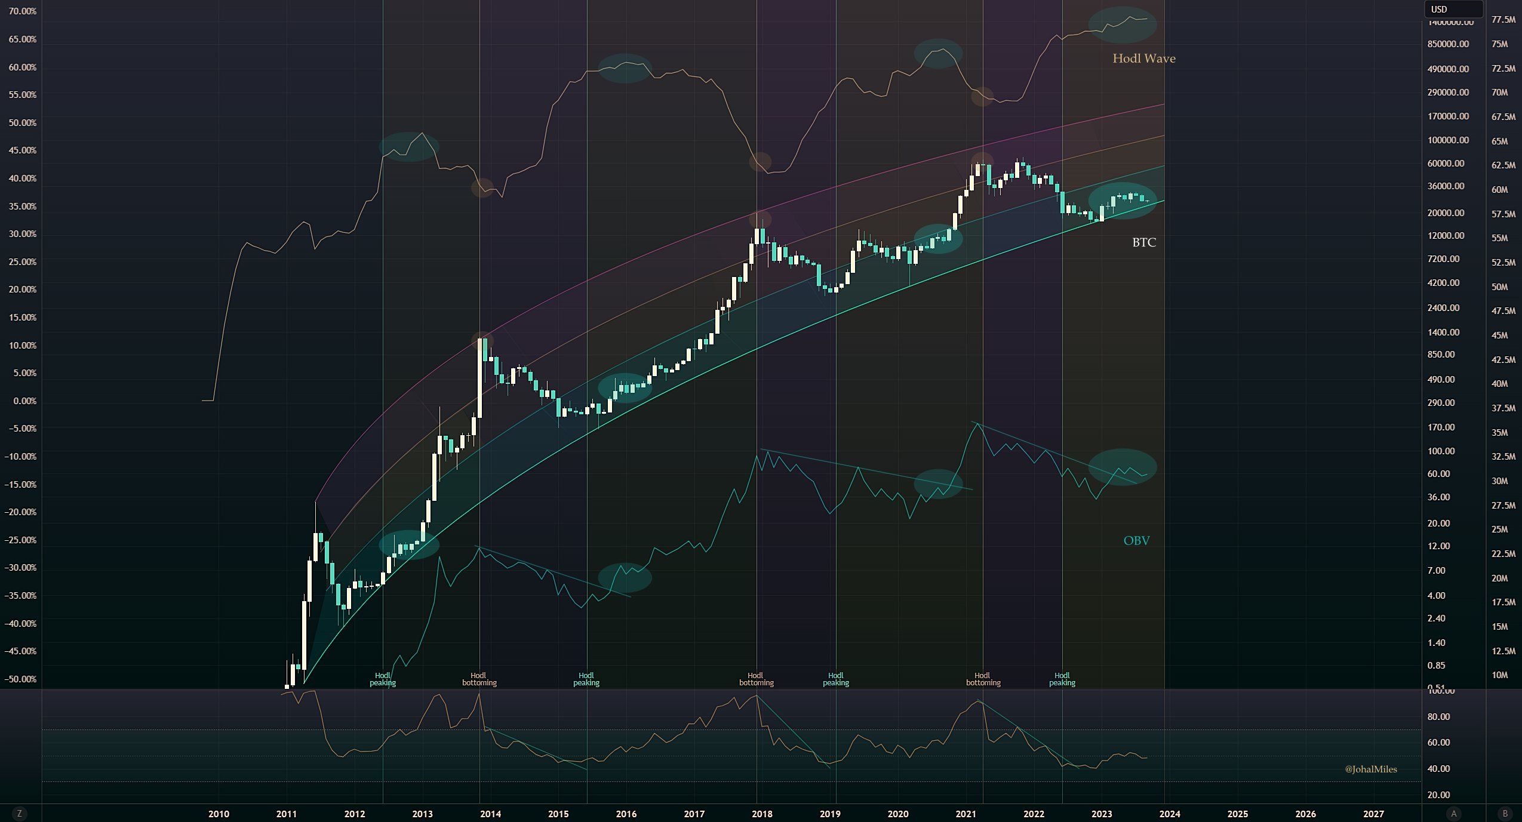
Task: Select the 2021 'Hodl bottoming' label
Action: click(983, 679)
